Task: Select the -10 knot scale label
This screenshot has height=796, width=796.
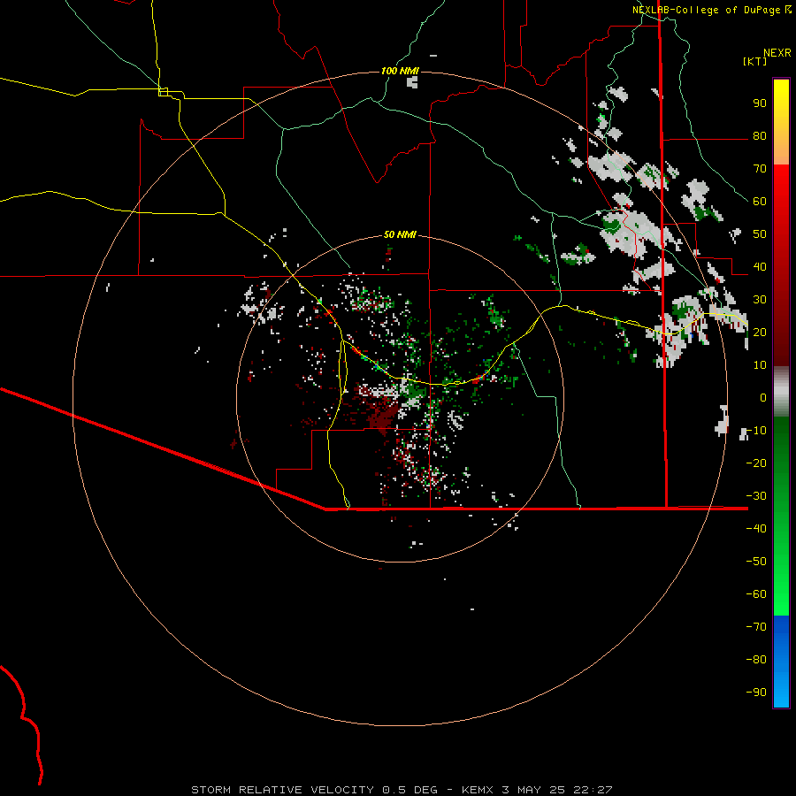Action: pos(756,431)
